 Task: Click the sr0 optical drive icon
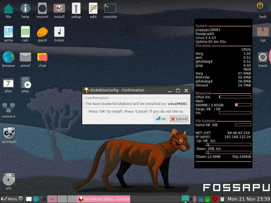(8, 179)
